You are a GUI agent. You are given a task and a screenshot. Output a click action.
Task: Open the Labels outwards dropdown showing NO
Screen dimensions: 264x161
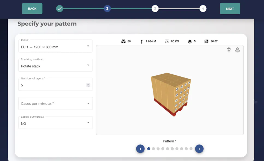click(x=55, y=123)
